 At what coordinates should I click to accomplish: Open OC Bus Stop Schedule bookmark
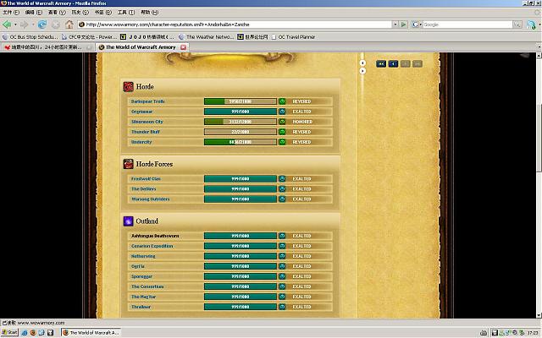[x=30, y=37]
